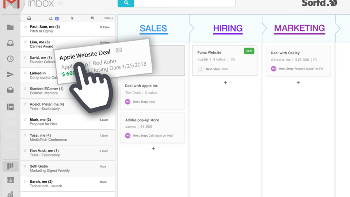The width and height of the screenshot is (350, 197).
Task: Click the collapse-panel arrow sidebar icon
Action: [x=10, y=107]
